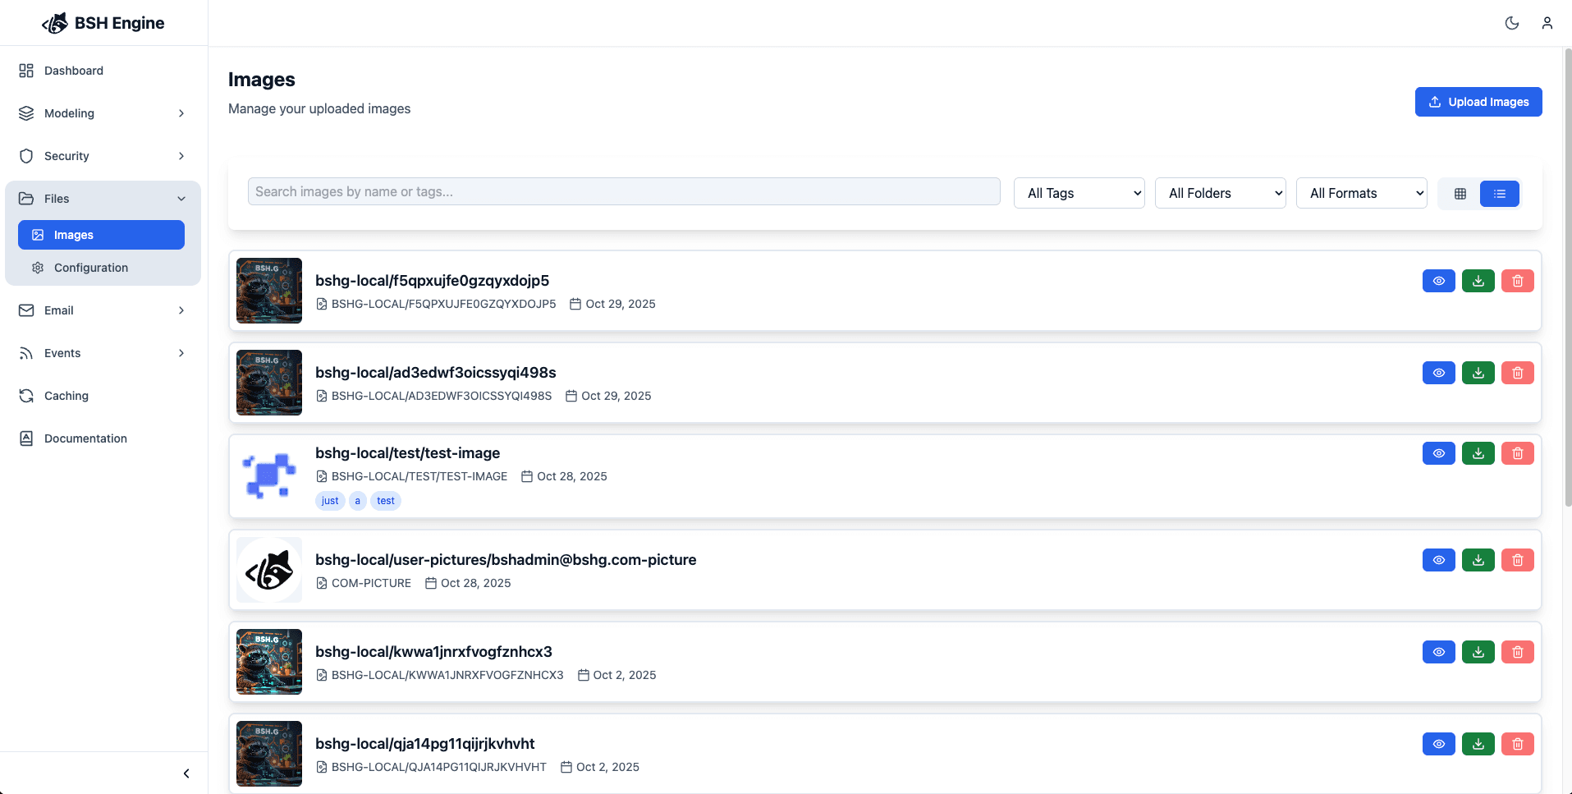Screen dimensions: 1572x794
Task: Click the BSH Engine wolf logo
Action: (x=54, y=22)
